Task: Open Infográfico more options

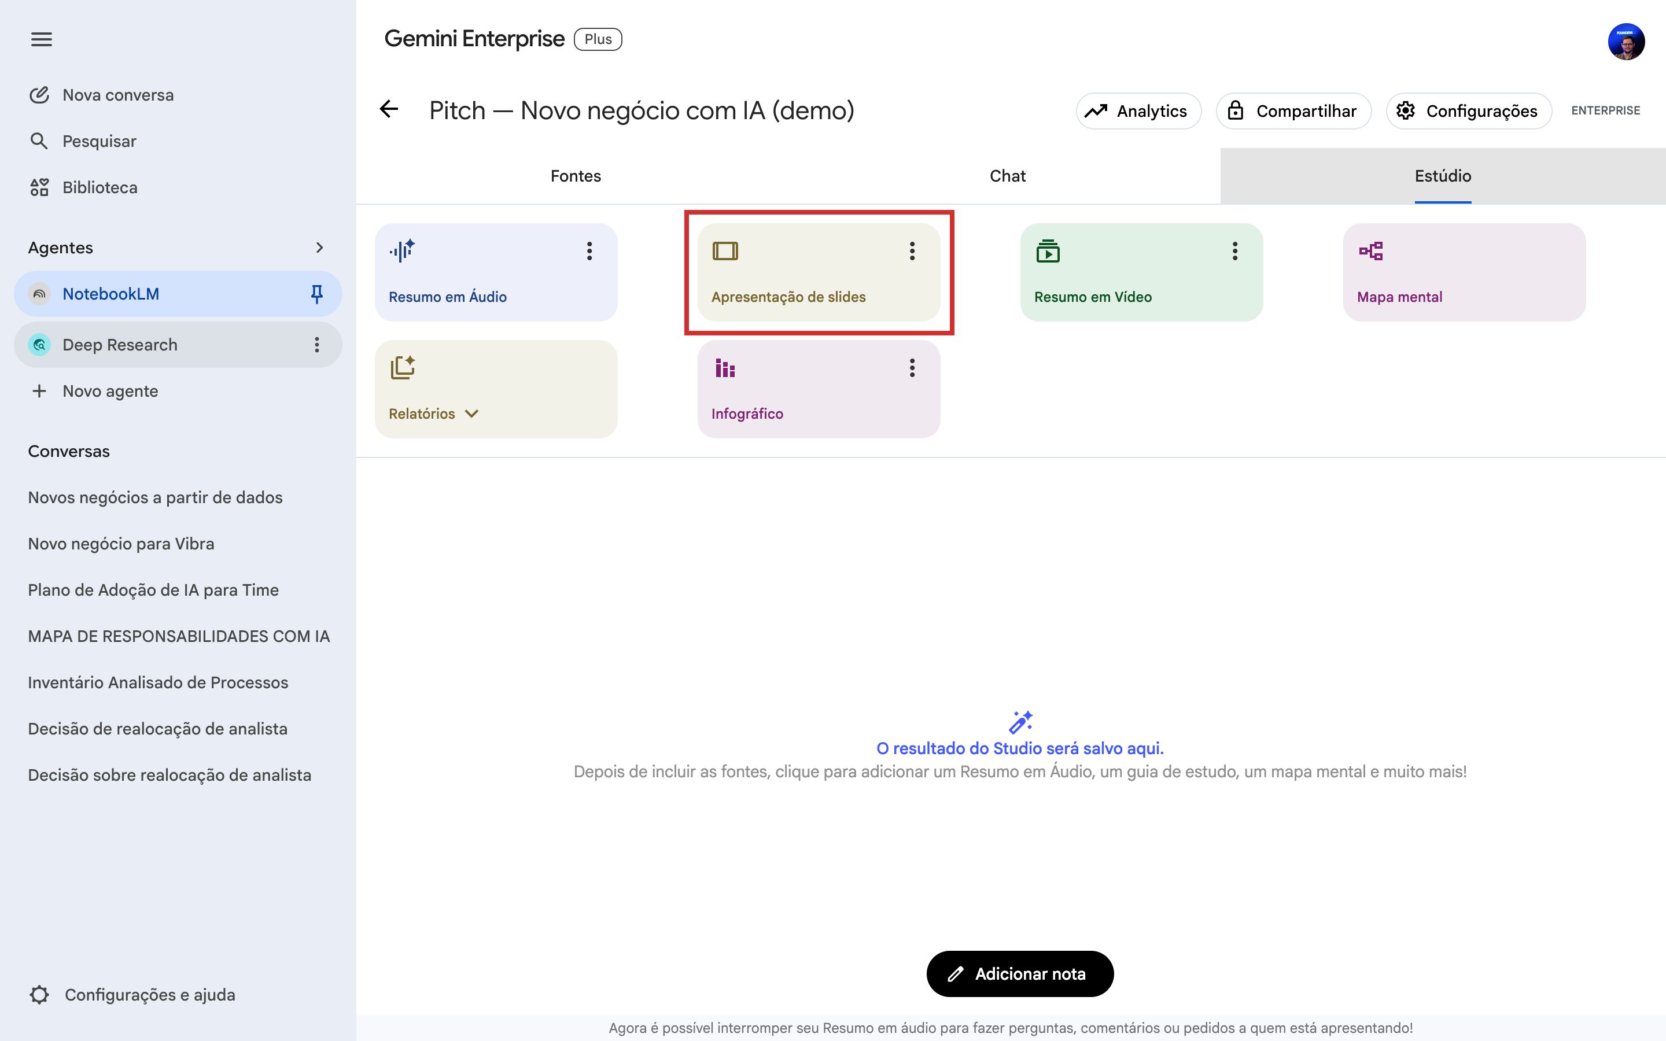Action: point(912,368)
